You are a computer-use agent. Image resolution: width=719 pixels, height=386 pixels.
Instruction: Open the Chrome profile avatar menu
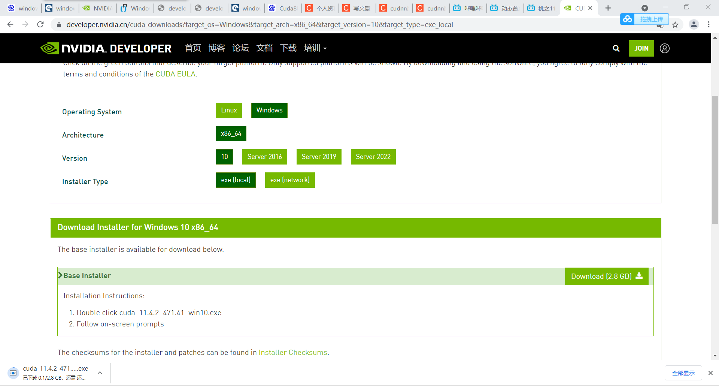694,24
